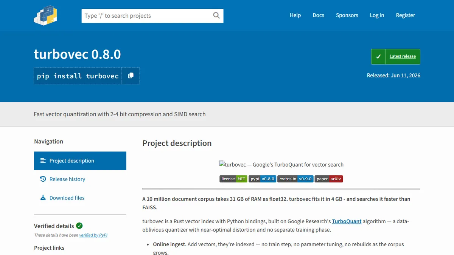Click the Navigation sidebar heading
454x255 pixels.
pyautogui.click(x=48, y=141)
